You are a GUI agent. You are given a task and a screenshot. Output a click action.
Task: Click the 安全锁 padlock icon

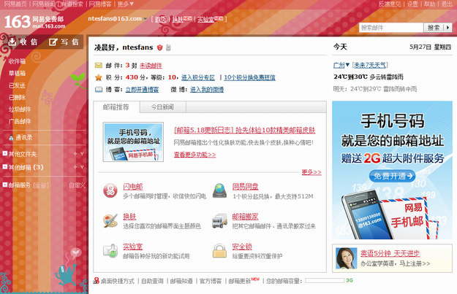pos(219,251)
